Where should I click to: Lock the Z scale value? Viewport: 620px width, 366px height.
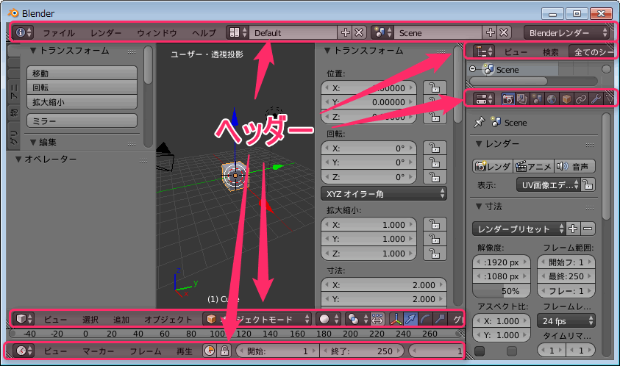pos(435,254)
